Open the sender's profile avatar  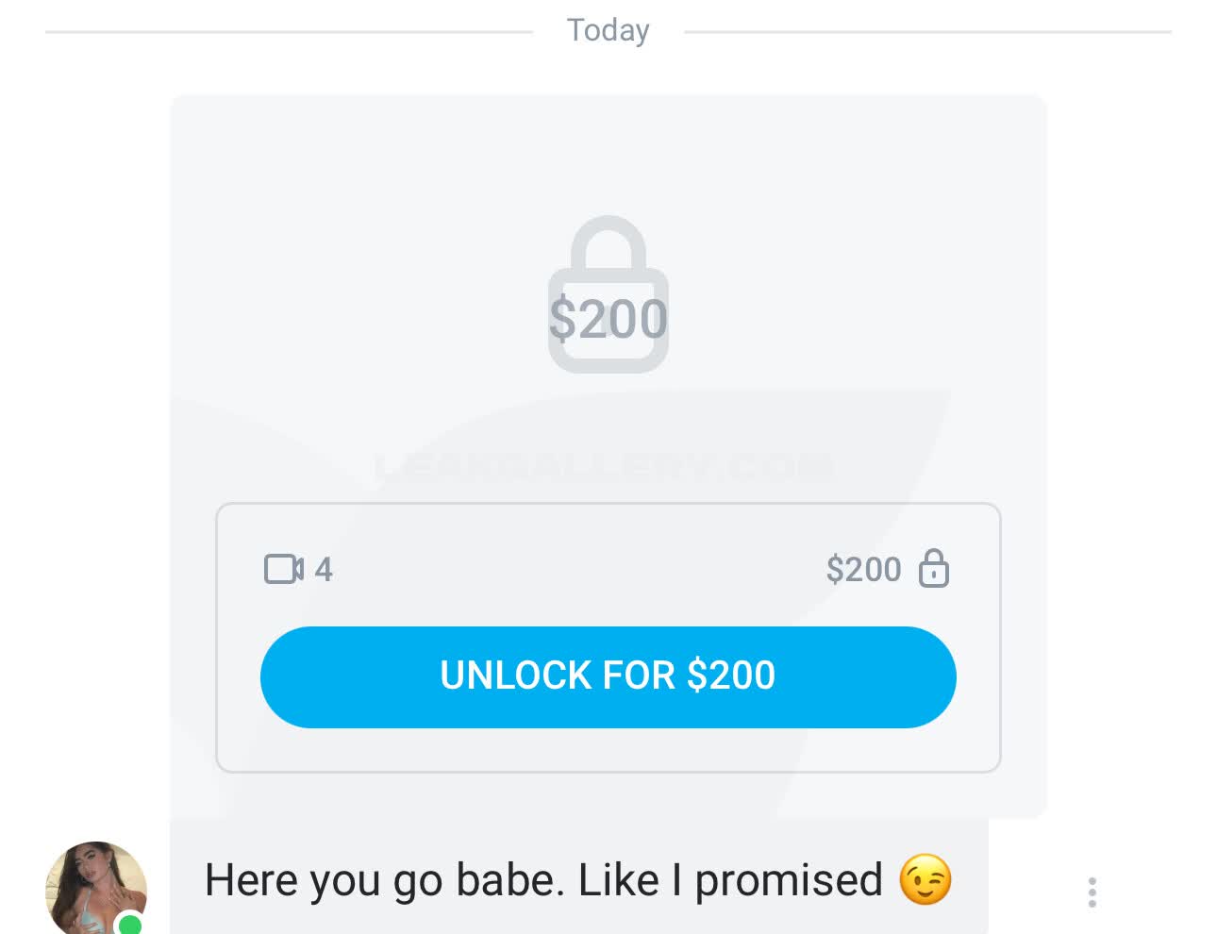(x=96, y=888)
